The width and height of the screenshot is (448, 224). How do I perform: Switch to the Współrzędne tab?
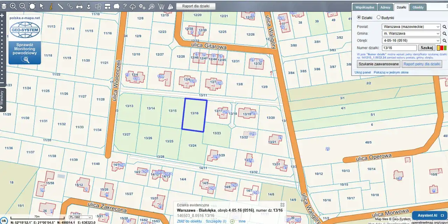[x=365, y=7]
